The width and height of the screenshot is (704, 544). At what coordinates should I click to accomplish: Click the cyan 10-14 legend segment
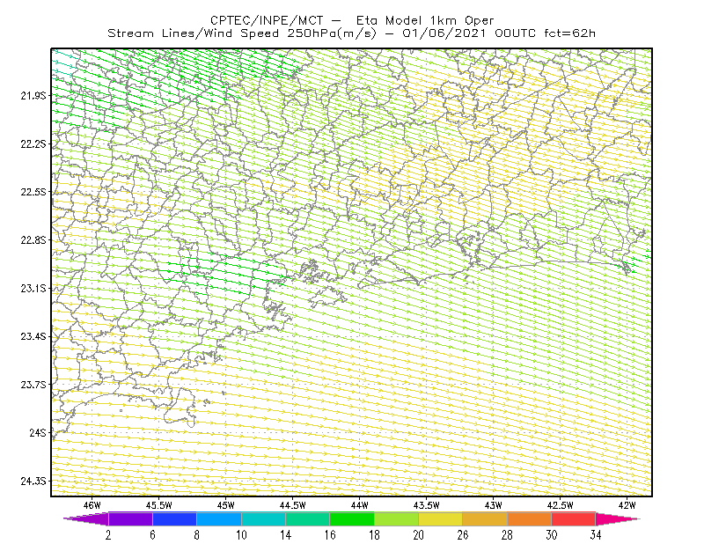[x=263, y=518]
